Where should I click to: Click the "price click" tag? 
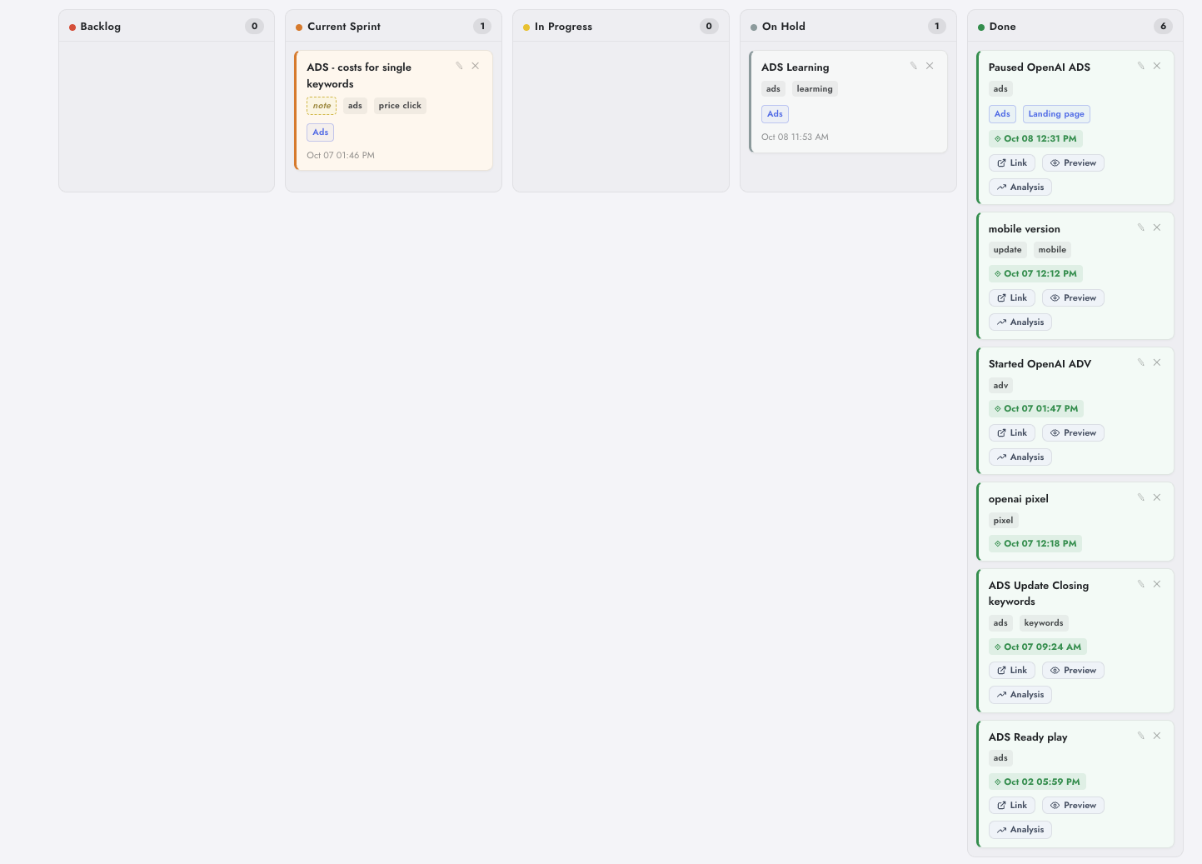400,106
